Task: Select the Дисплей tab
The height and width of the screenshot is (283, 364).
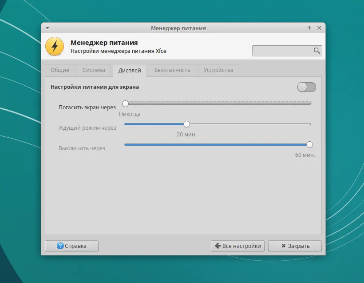Action: point(130,70)
